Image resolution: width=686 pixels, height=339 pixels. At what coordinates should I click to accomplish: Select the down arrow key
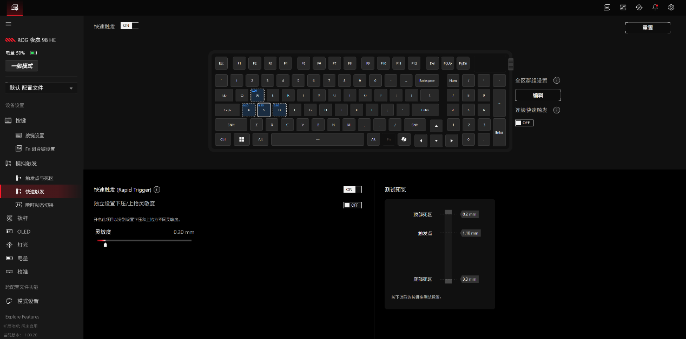[x=436, y=141]
